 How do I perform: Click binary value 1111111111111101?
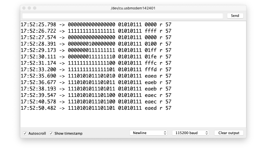91,70
